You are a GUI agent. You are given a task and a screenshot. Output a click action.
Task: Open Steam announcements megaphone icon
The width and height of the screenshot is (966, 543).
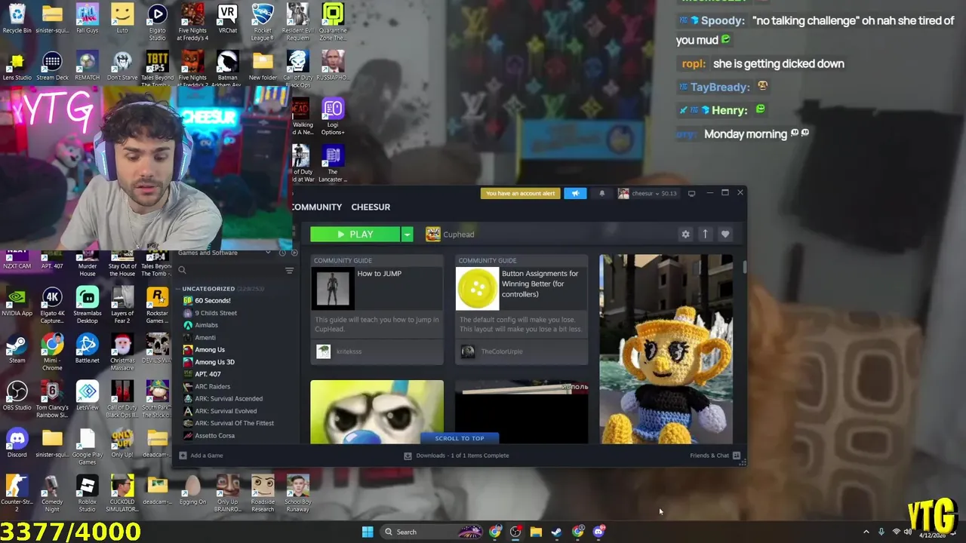click(575, 193)
